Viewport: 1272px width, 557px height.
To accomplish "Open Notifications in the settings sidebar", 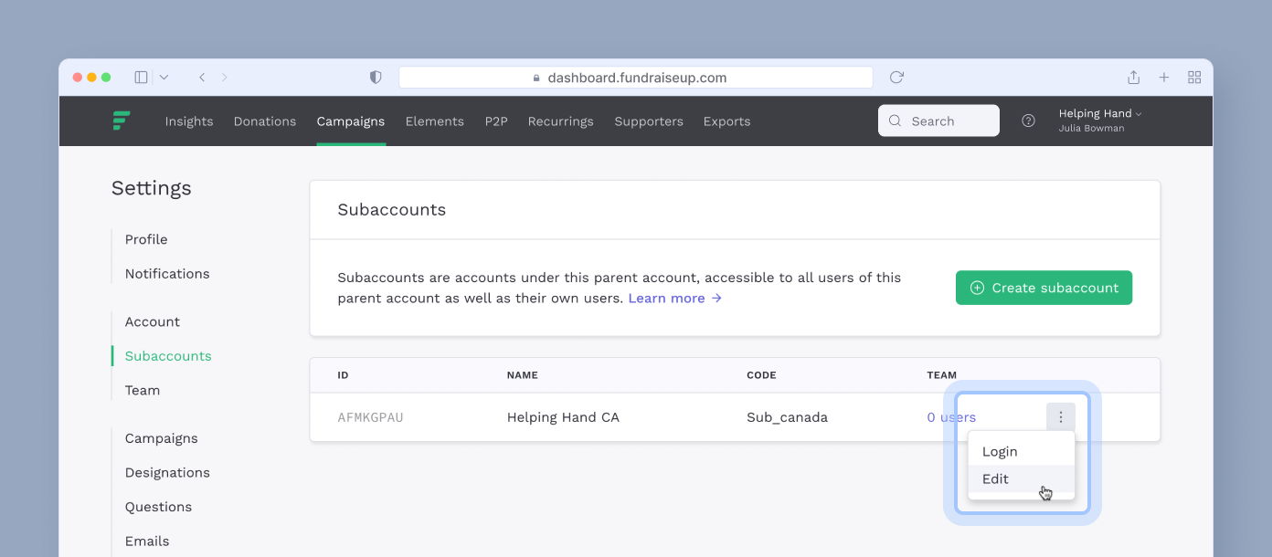I will (167, 274).
